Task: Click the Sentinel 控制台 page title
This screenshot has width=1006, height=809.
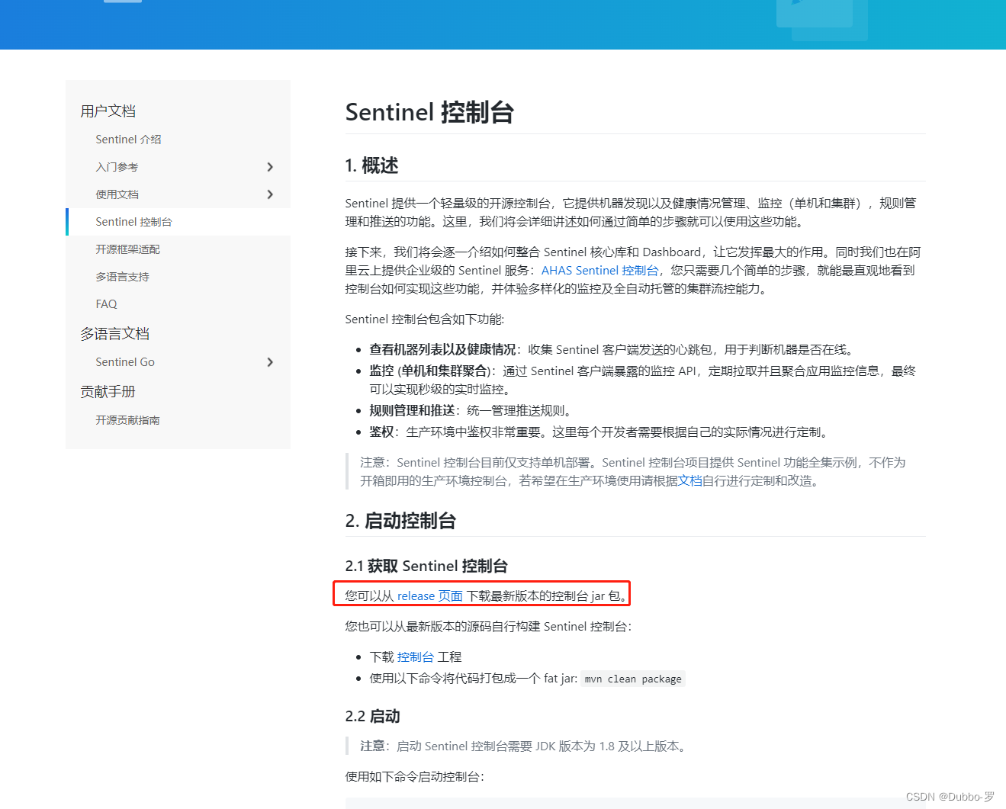Action: [430, 112]
